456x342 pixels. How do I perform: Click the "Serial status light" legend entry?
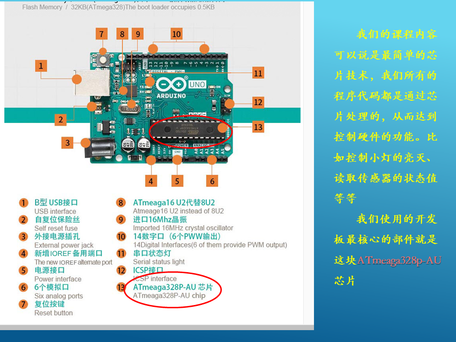click(x=159, y=261)
